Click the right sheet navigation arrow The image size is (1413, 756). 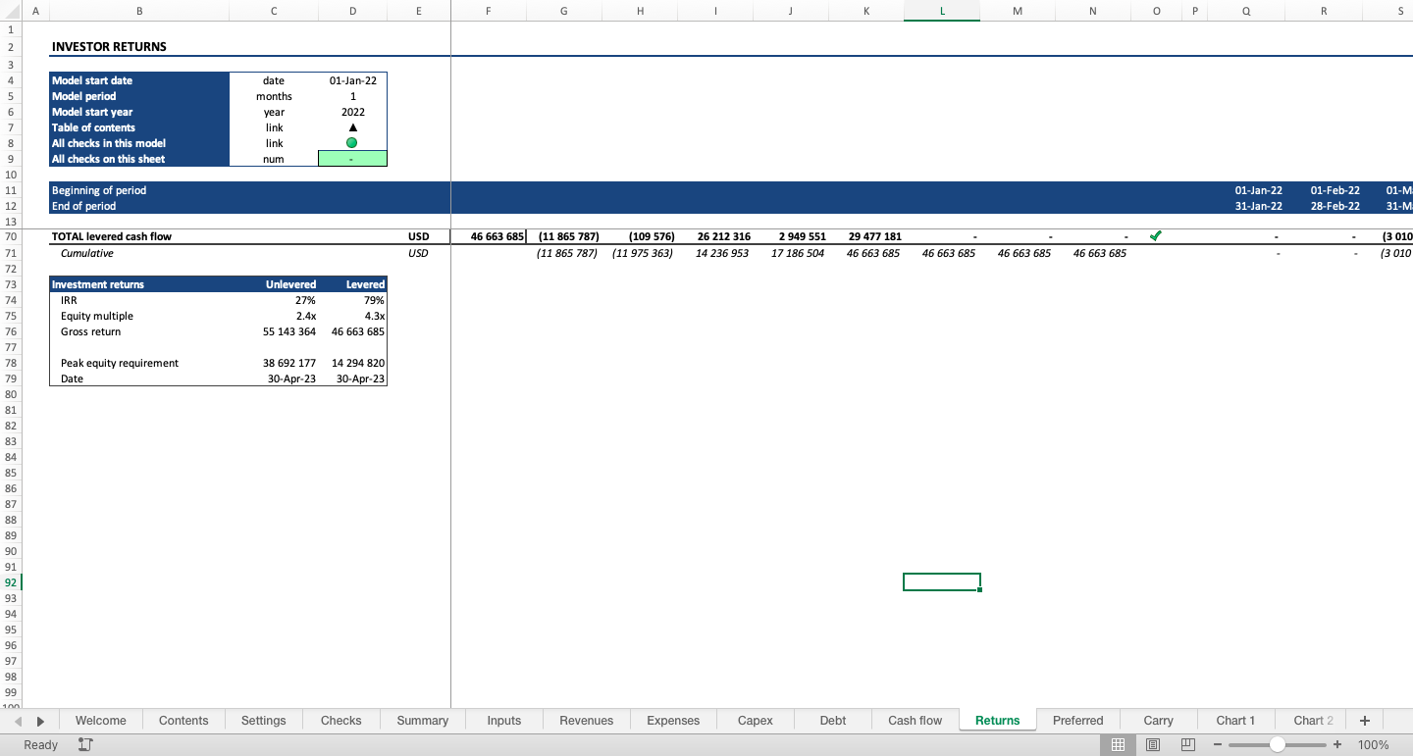(40, 720)
